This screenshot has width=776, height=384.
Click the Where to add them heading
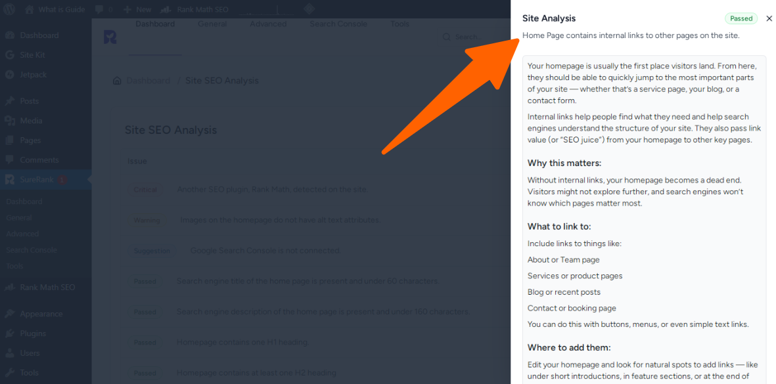569,347
